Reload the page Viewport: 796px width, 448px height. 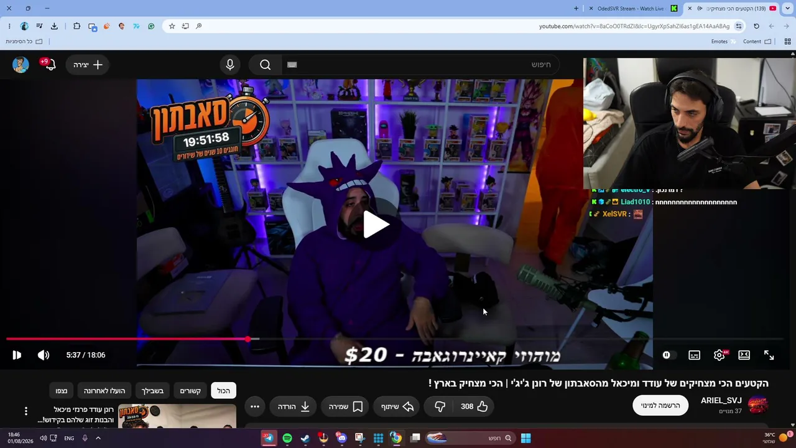(756, 26)
